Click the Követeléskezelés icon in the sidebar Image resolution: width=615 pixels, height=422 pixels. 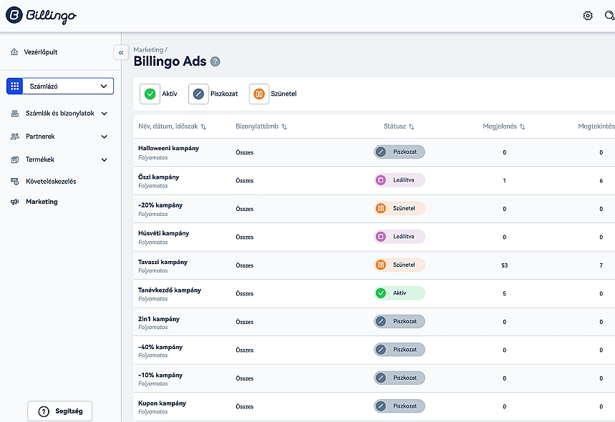pos(14,182)
